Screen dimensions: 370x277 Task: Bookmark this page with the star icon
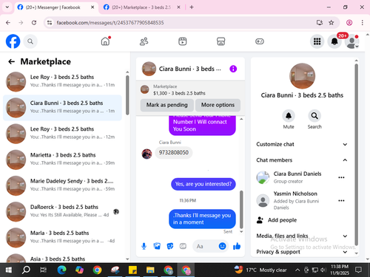pos(332,23)
